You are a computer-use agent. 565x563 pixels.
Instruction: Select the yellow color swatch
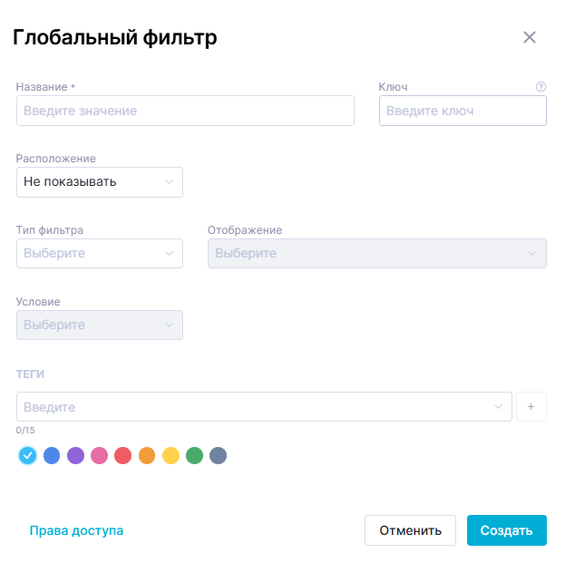(170, 455)
